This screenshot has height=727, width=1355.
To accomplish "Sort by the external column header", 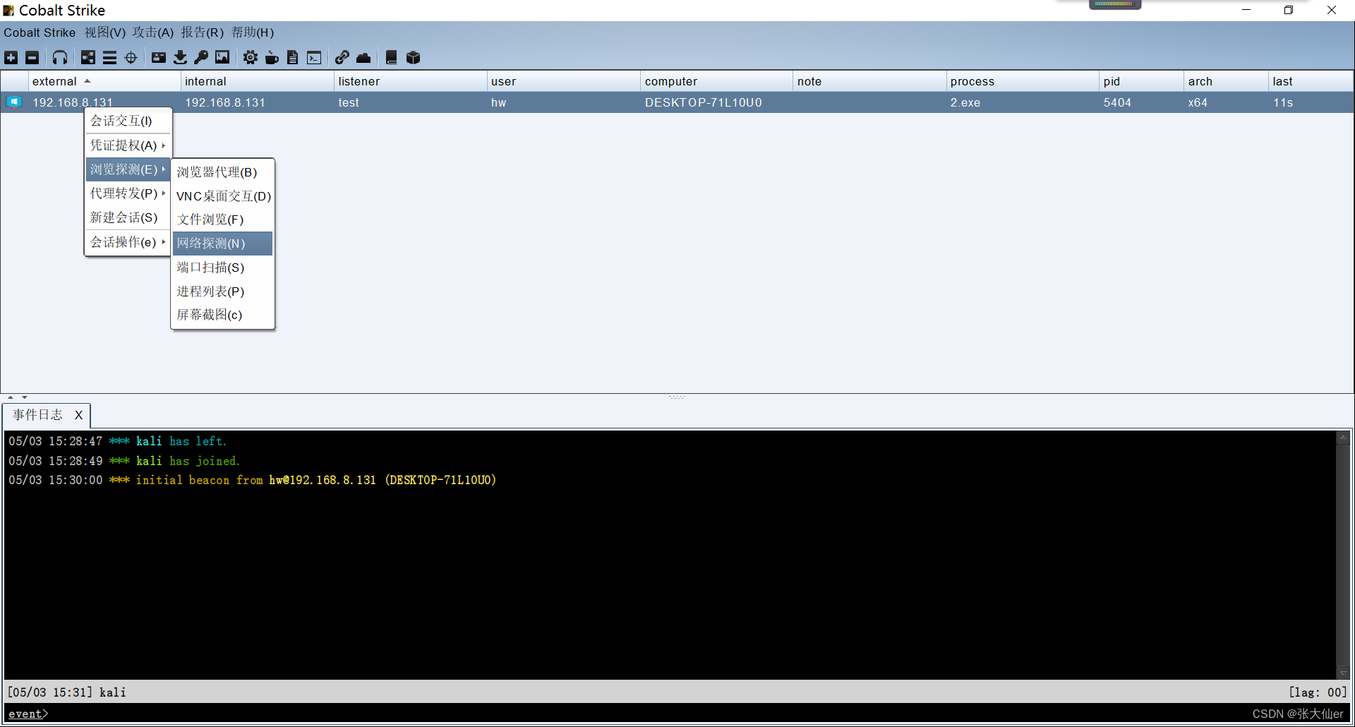I will pyautogui.click(x=104, y=81).
